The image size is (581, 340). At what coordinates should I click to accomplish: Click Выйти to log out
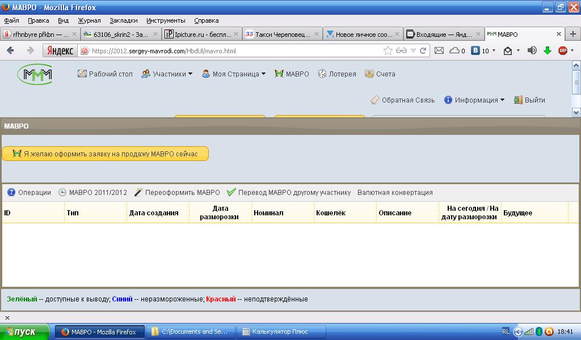point(529,100)
